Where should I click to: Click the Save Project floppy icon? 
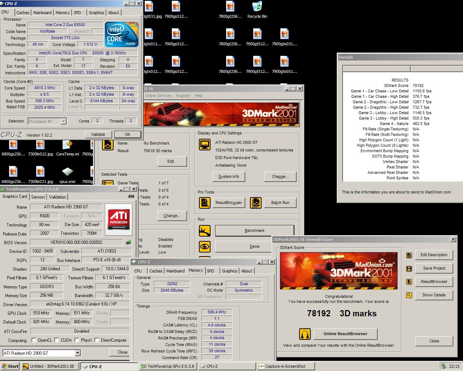[x=409, y=268]
